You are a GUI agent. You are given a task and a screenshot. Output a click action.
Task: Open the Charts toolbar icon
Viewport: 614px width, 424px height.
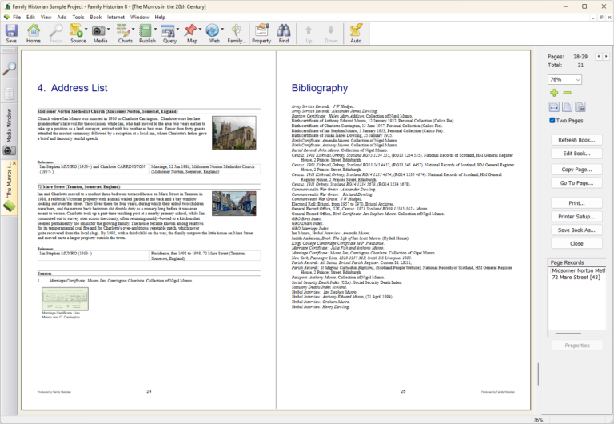click(124, 34)
